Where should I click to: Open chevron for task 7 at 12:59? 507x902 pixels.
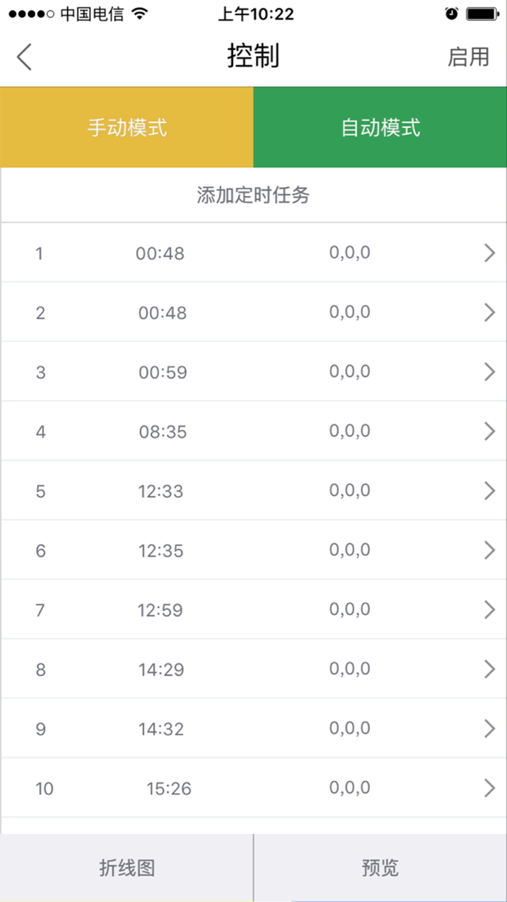coord(489,609)
